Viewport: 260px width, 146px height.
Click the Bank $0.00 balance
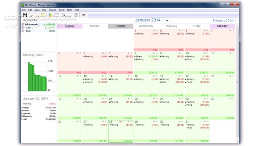(x=52, y=31)
